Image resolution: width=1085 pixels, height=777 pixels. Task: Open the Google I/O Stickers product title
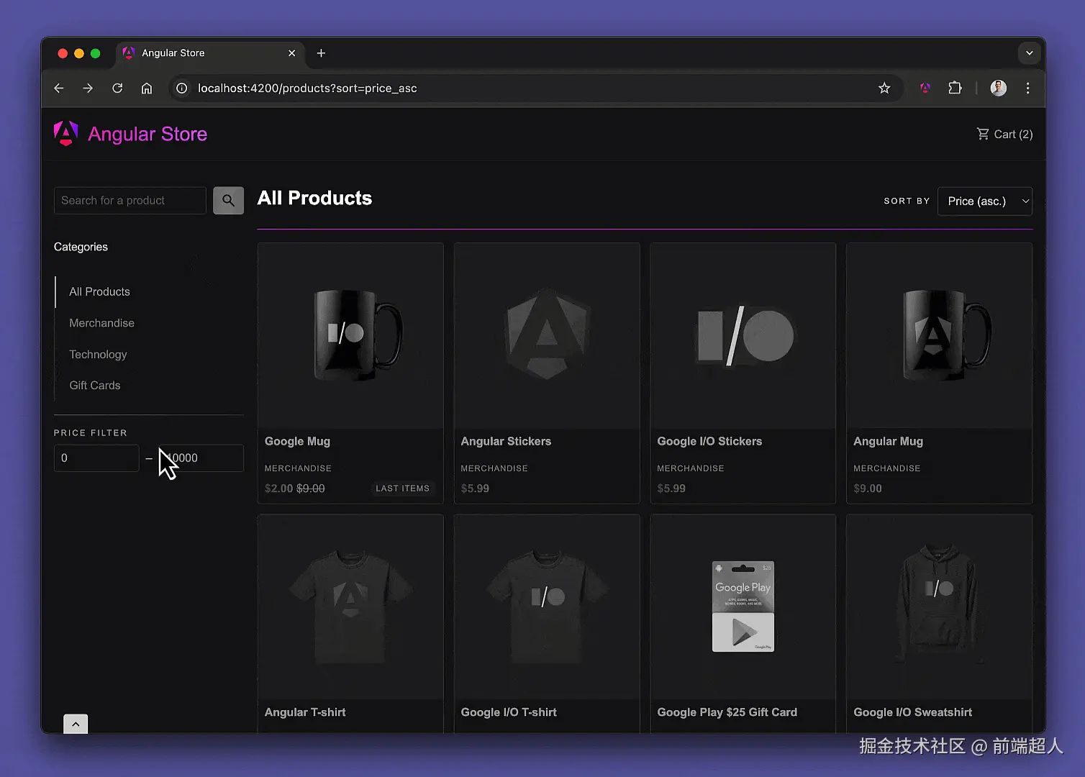click(x=709, y=442)
